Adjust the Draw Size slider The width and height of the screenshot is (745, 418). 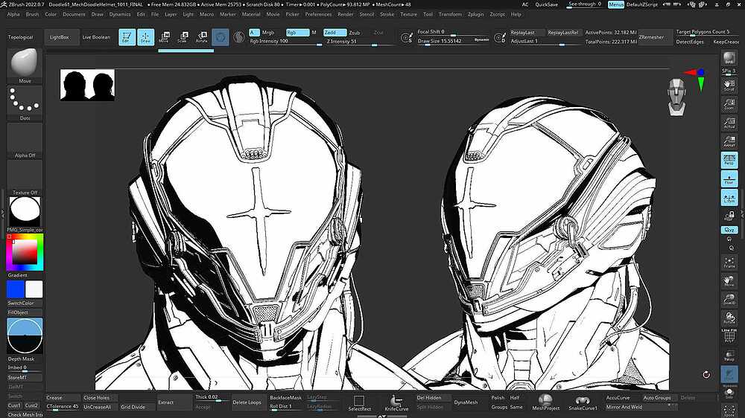pos(454,41)
